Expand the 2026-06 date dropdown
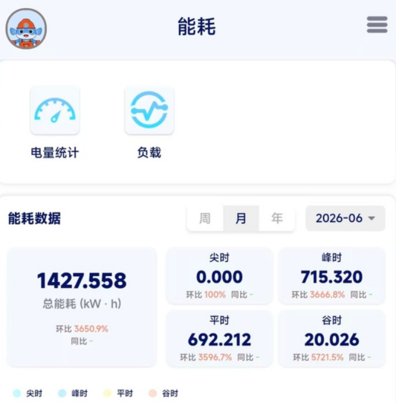Image resolution: width=396 pixels, height=403 pixels. coord(345,218)
